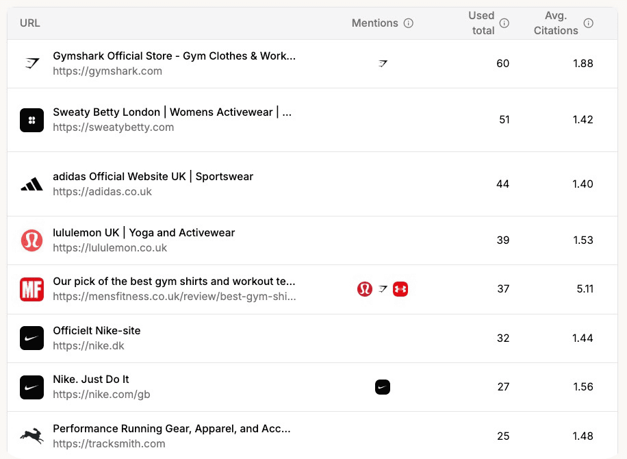
Task: Click the Used total info icon
Action: [x=504, y=23]
